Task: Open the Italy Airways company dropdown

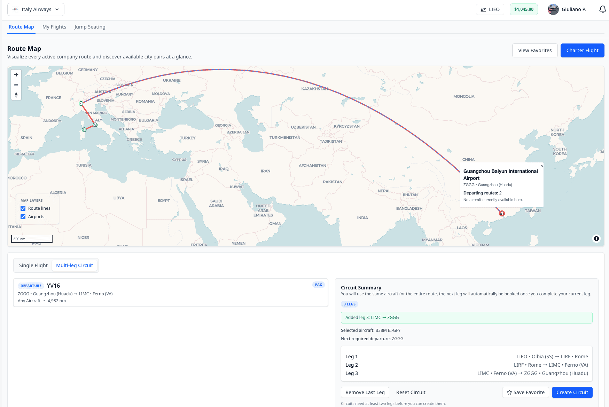Action: click(36, 9)
